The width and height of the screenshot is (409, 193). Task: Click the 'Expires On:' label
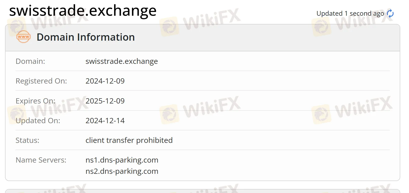tap(35, 101)
